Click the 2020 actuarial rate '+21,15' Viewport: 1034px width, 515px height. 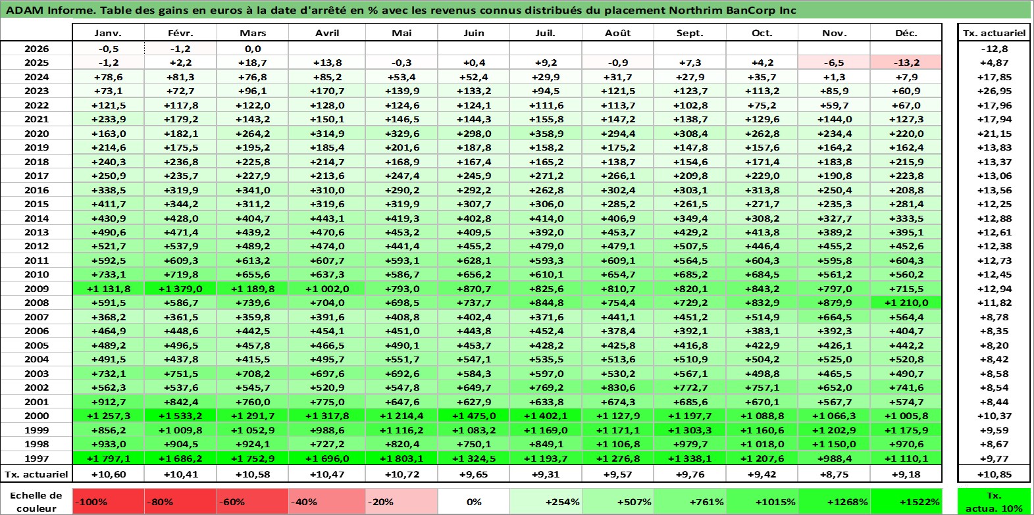[x=994, y=134]
